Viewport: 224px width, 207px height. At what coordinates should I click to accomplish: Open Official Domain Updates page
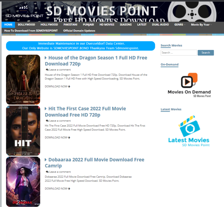click(x=79, y=31)
